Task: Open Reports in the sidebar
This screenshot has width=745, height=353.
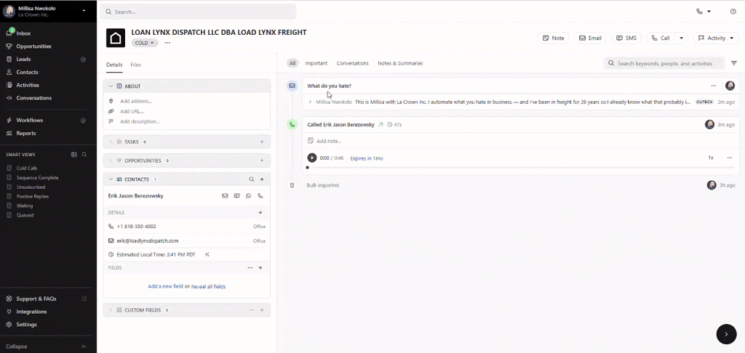Action: pos(25,134)
